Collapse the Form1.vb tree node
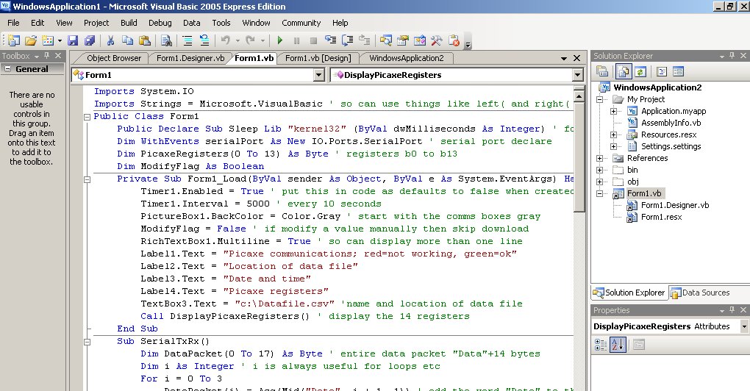This screenshot has height=391, width=750. (x=599, y=193)
